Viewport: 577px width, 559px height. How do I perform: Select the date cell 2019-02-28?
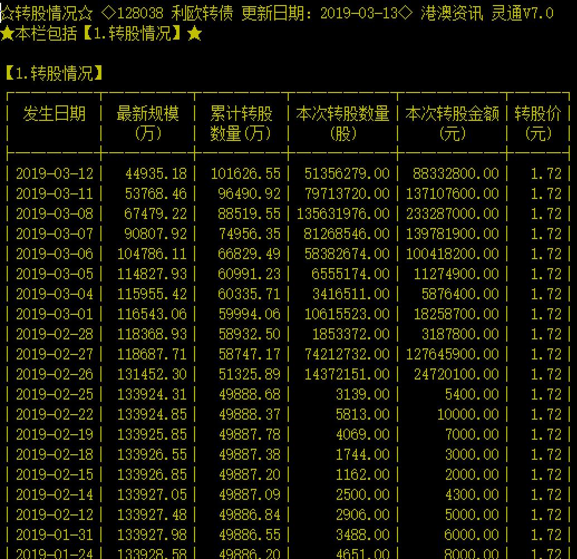pyautogui.click(x=55, y=334)
